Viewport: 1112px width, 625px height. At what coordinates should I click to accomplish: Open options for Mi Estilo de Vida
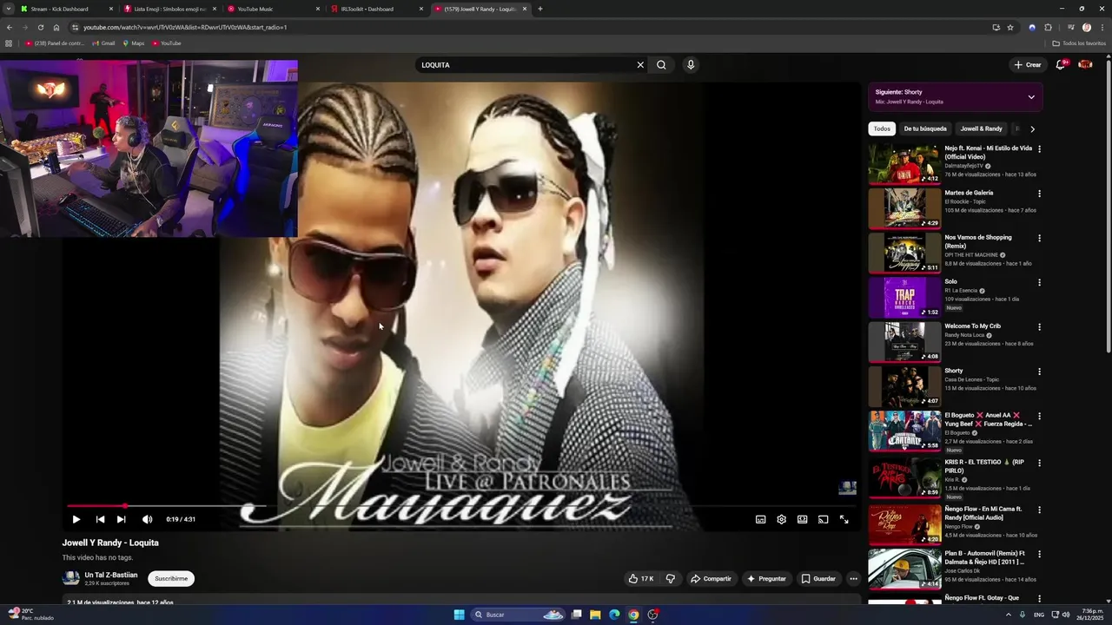(1039, 149)
